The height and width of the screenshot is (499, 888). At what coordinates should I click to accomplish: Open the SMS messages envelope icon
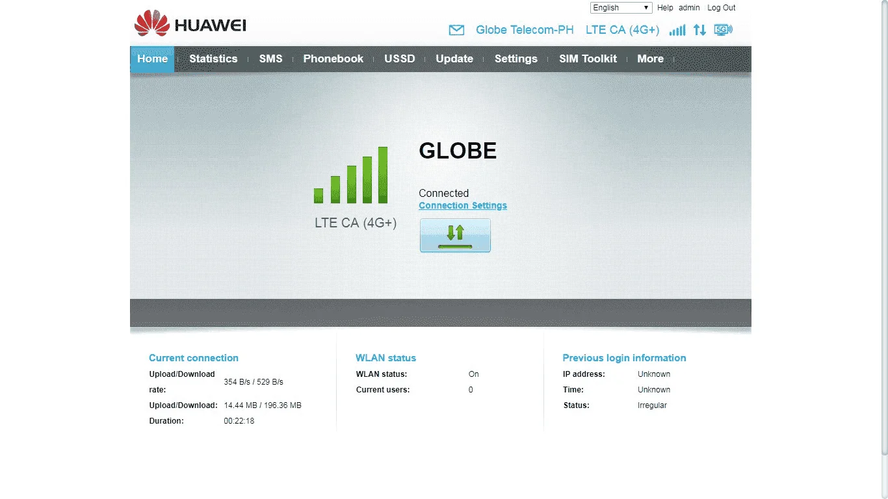point(456,30)
